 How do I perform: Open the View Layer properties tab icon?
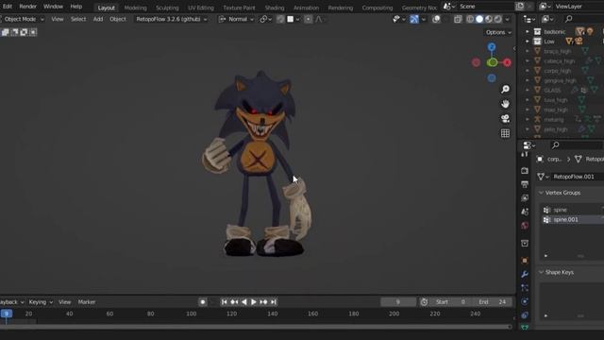(525, 198)
